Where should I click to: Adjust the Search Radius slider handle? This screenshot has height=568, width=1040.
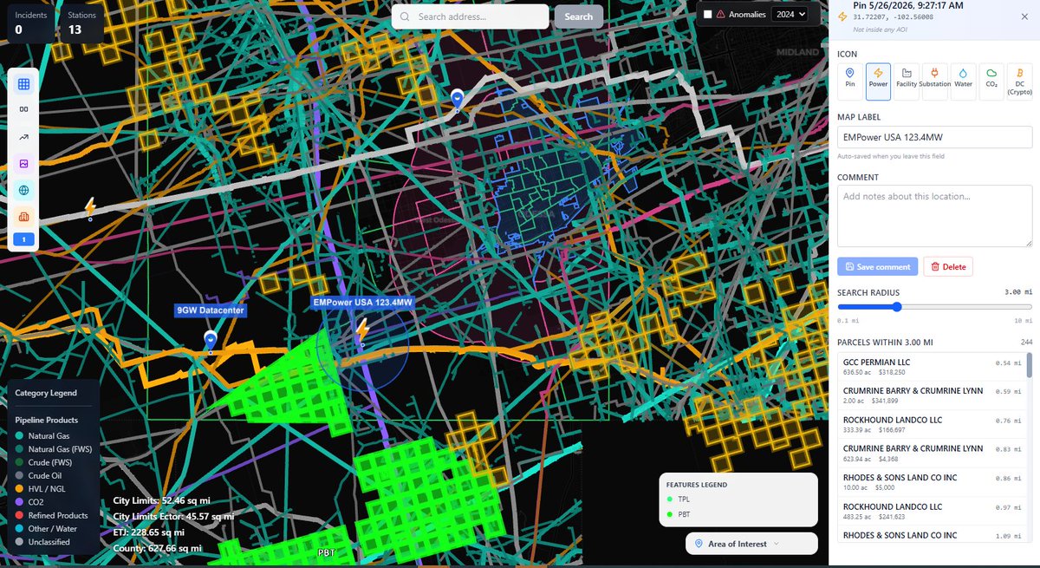(x=897, y=306)
